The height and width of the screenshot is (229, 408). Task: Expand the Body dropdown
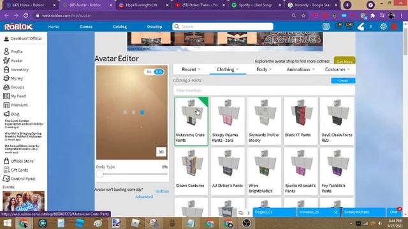pos(264,69)
